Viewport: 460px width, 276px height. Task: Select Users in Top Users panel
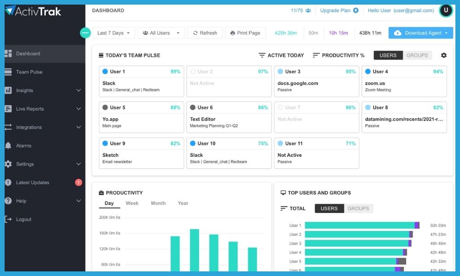(x=329, y=208)
